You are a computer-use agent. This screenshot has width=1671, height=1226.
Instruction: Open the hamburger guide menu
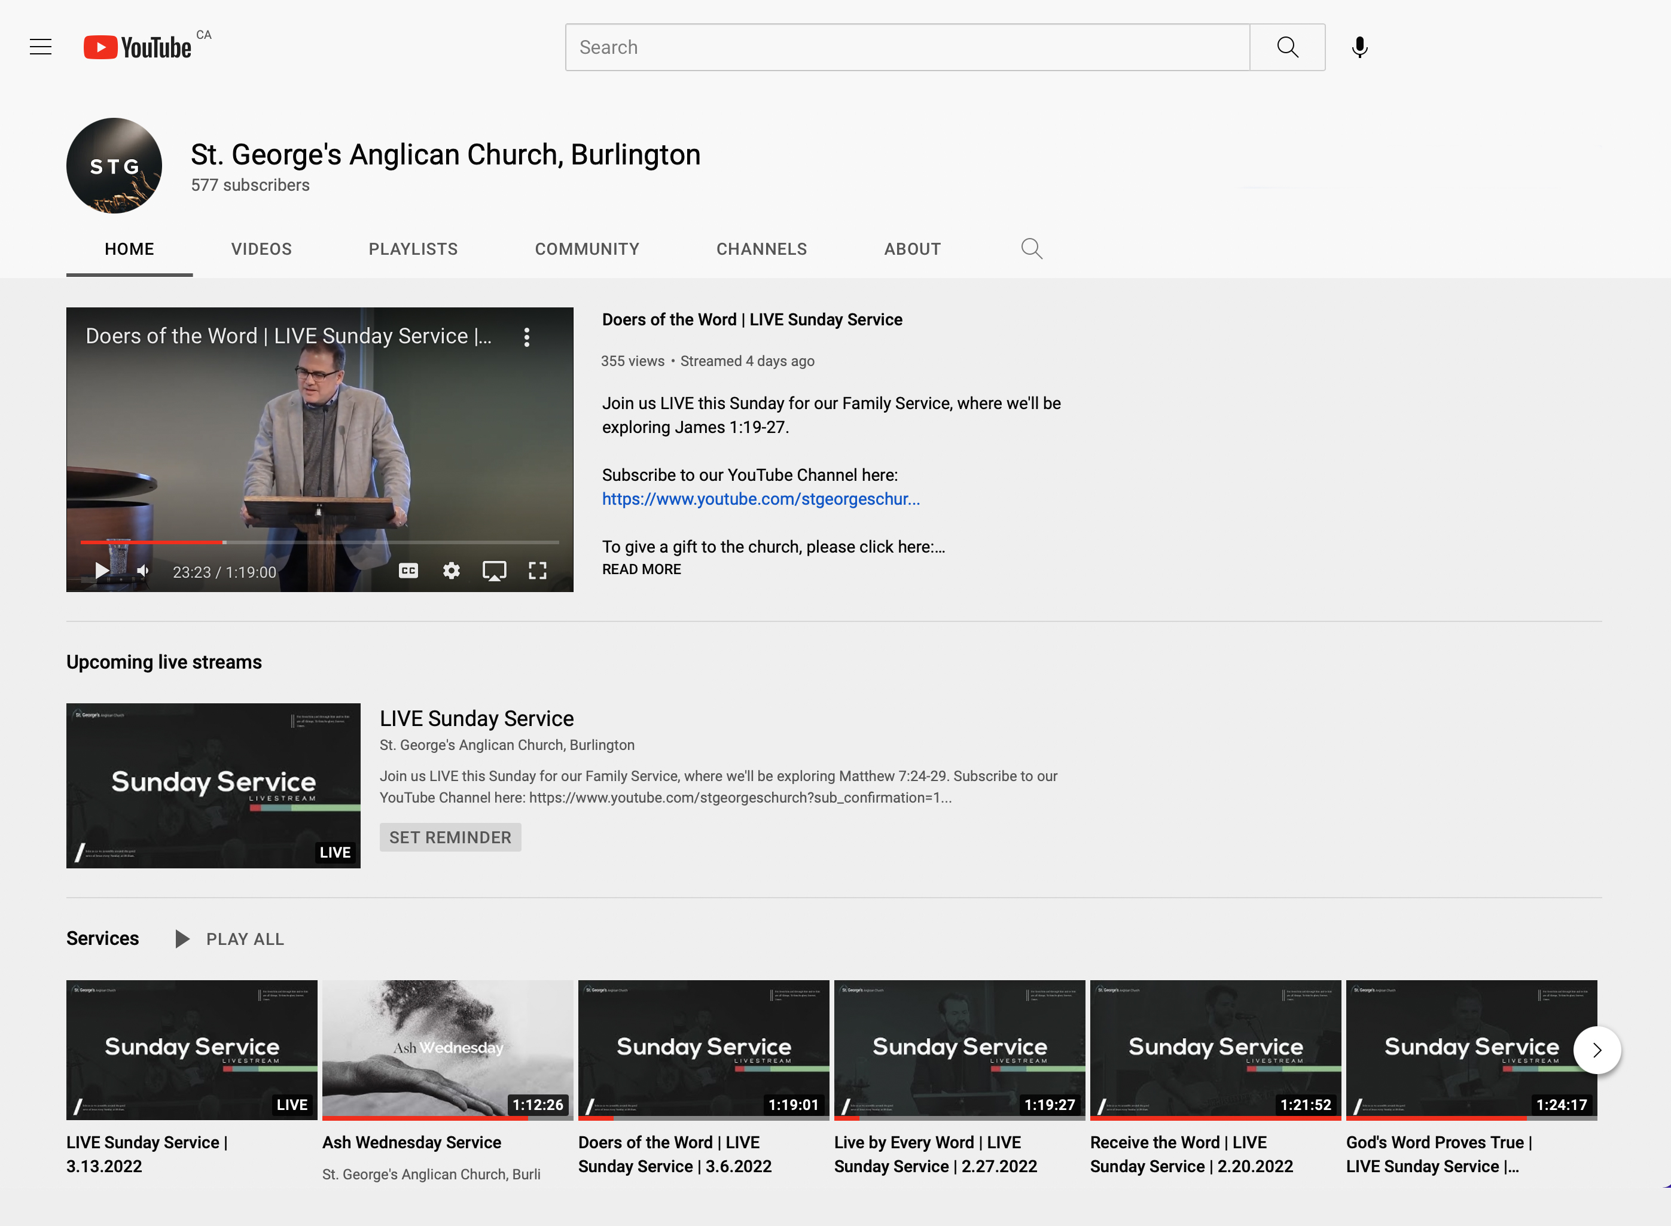click(40, 47)
